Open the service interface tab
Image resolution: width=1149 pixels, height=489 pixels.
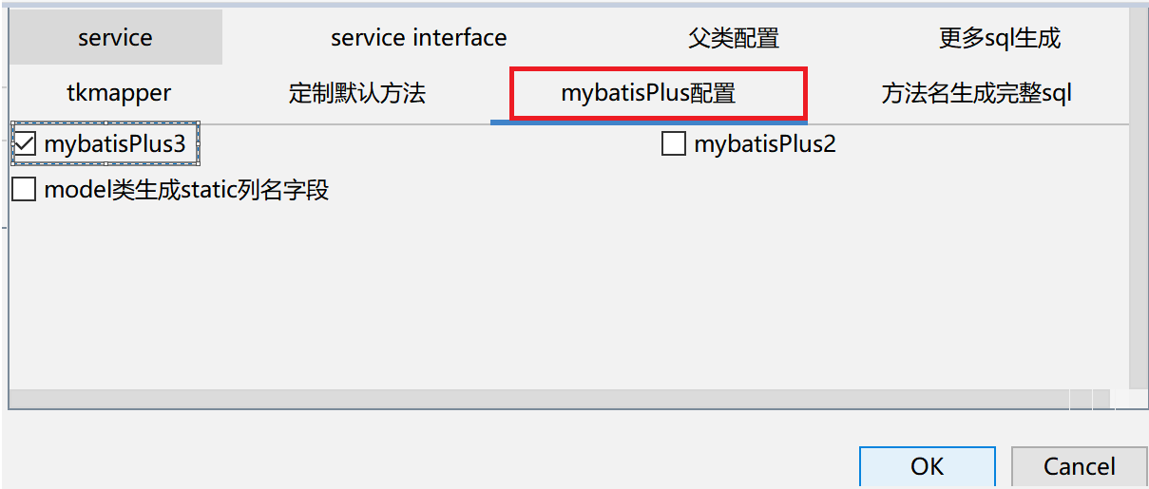coord(418,37)
